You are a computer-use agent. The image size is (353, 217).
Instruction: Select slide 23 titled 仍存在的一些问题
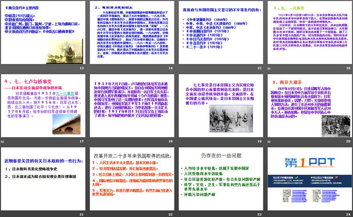(221, 179)
